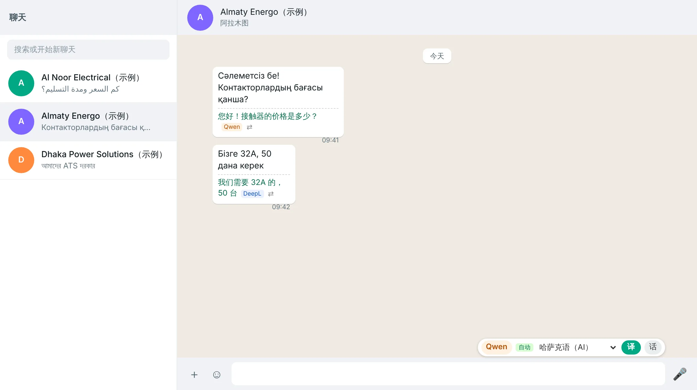Open the emoji picker smiley icon

click(217, 375)
